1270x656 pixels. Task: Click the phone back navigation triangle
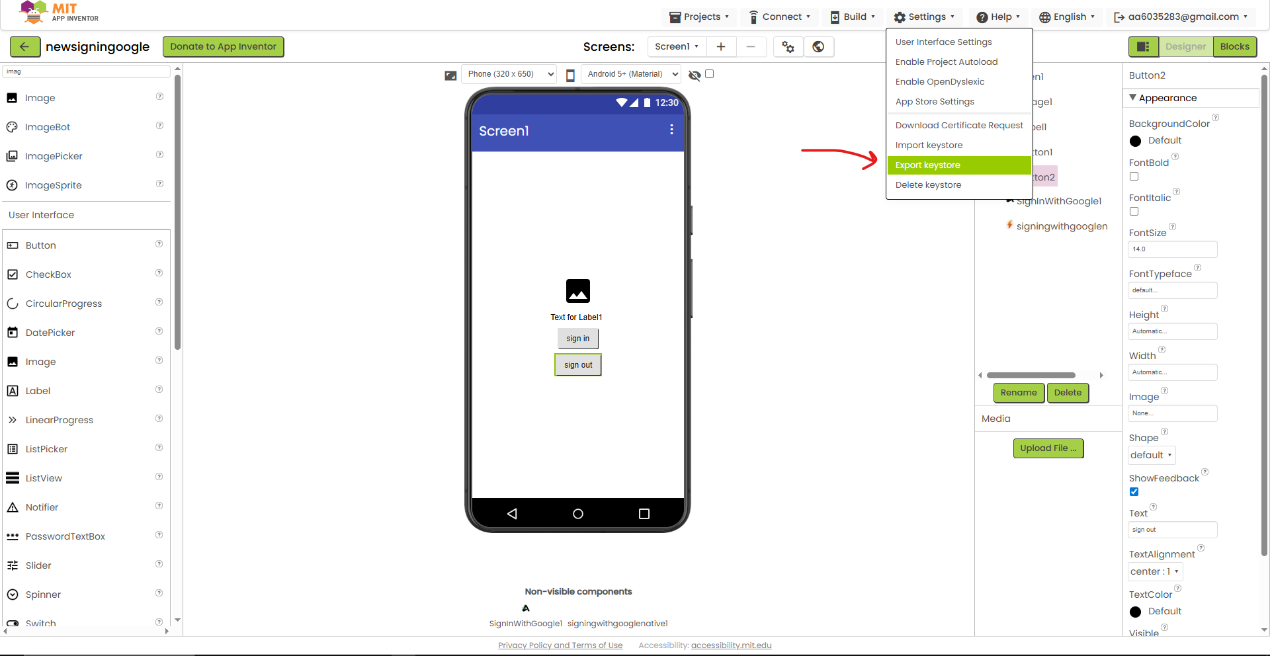pos(512,514)
